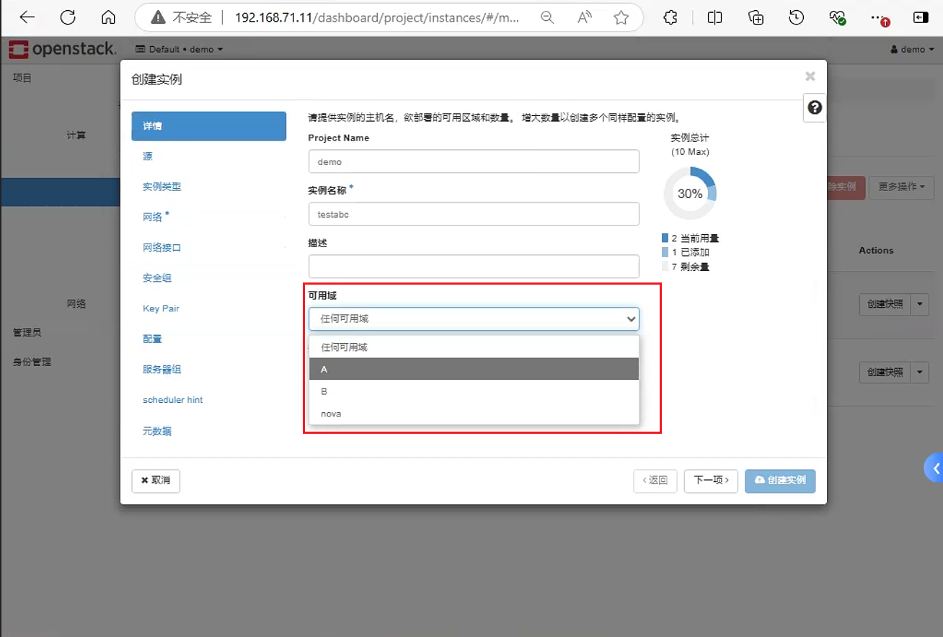Reload the page with the refresh icon

tap(68, 18)
